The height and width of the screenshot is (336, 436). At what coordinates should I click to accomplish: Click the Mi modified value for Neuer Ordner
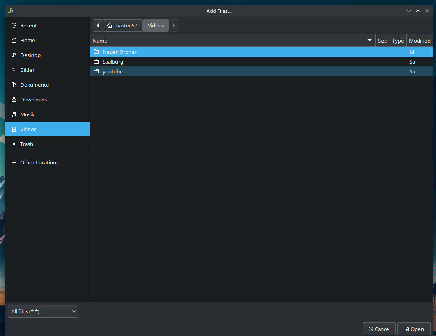pos(412,52)
